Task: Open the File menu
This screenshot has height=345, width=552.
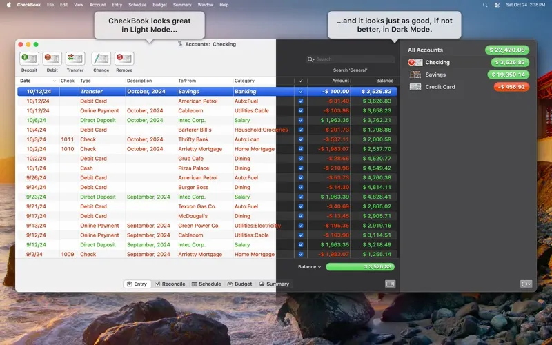Action: click(50, 5)
